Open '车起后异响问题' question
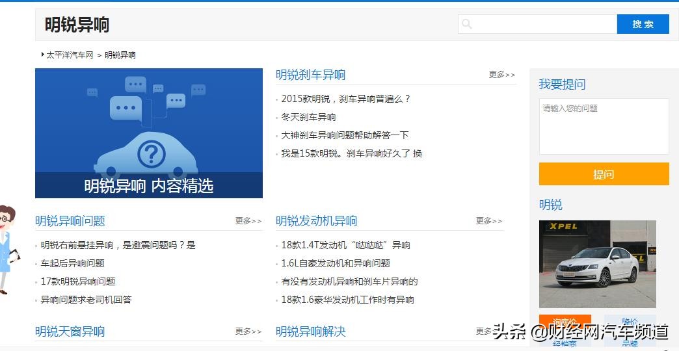 [73, 263]
